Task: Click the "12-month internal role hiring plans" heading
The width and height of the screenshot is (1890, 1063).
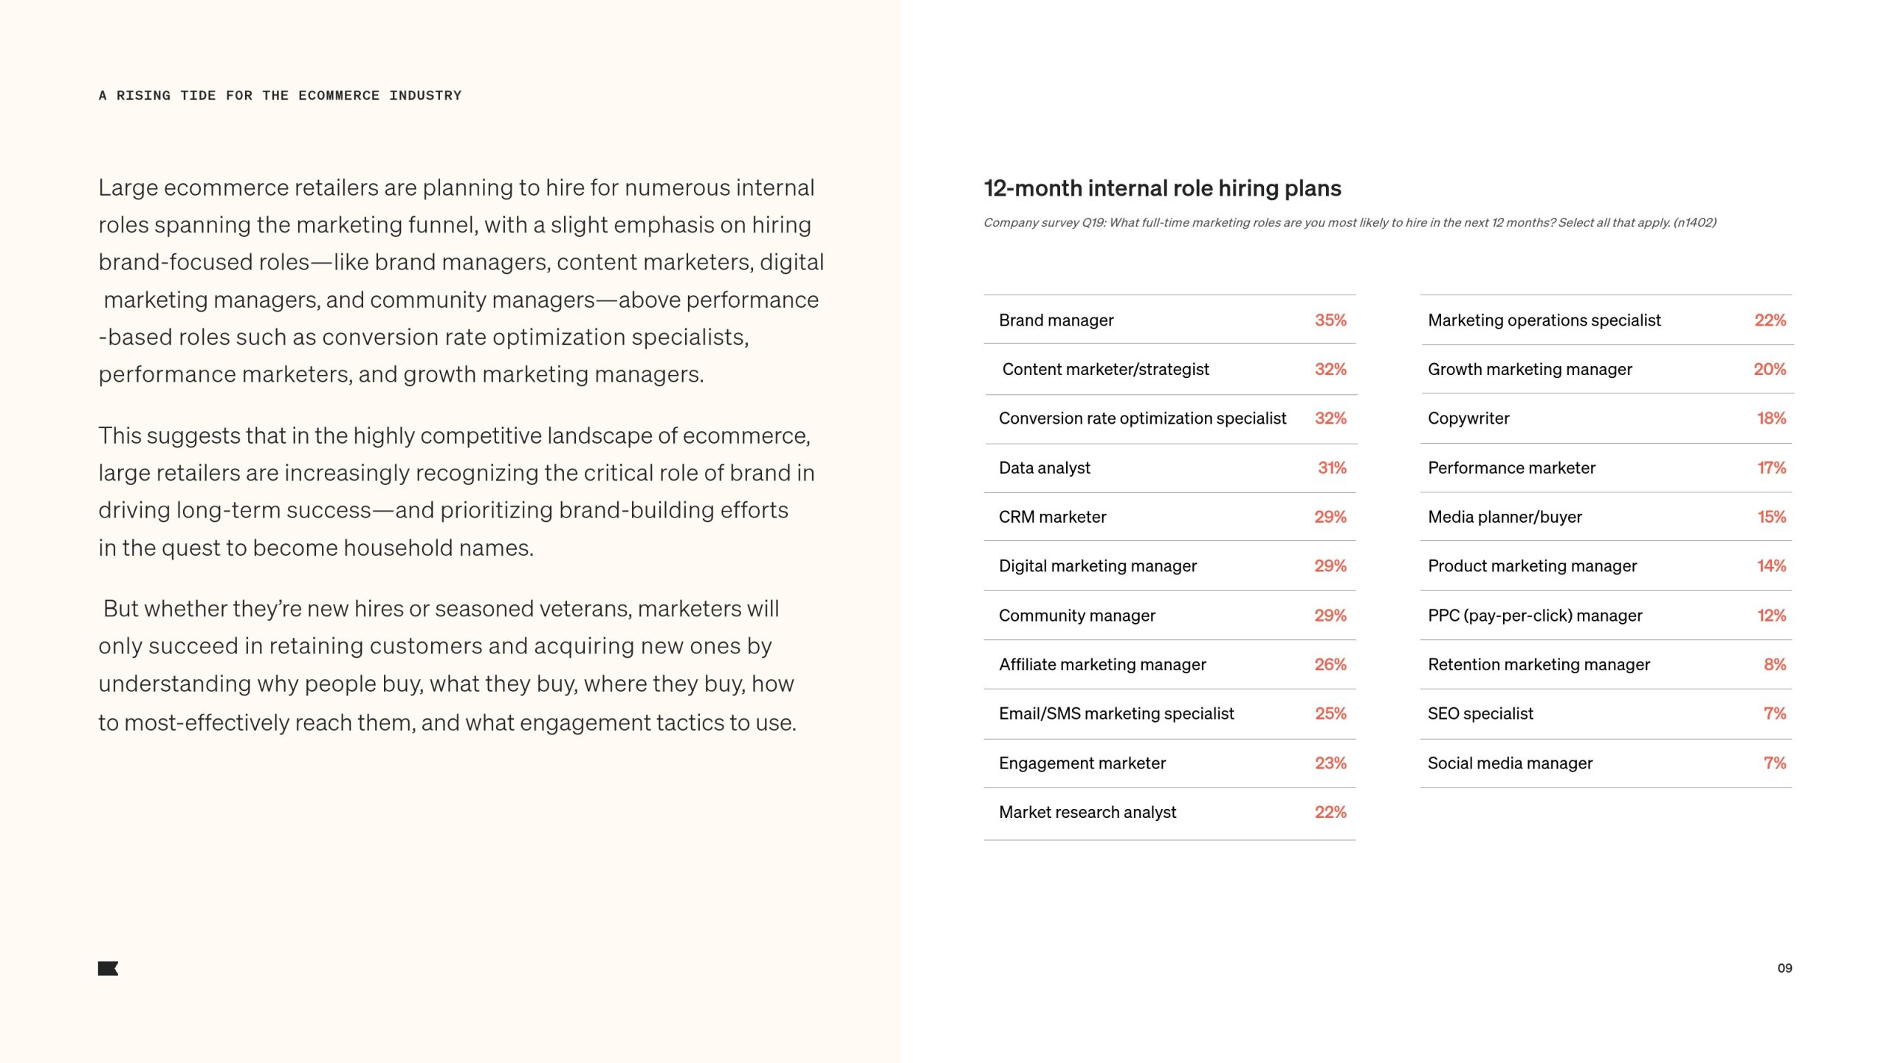Action: (x=1162, y=188)
